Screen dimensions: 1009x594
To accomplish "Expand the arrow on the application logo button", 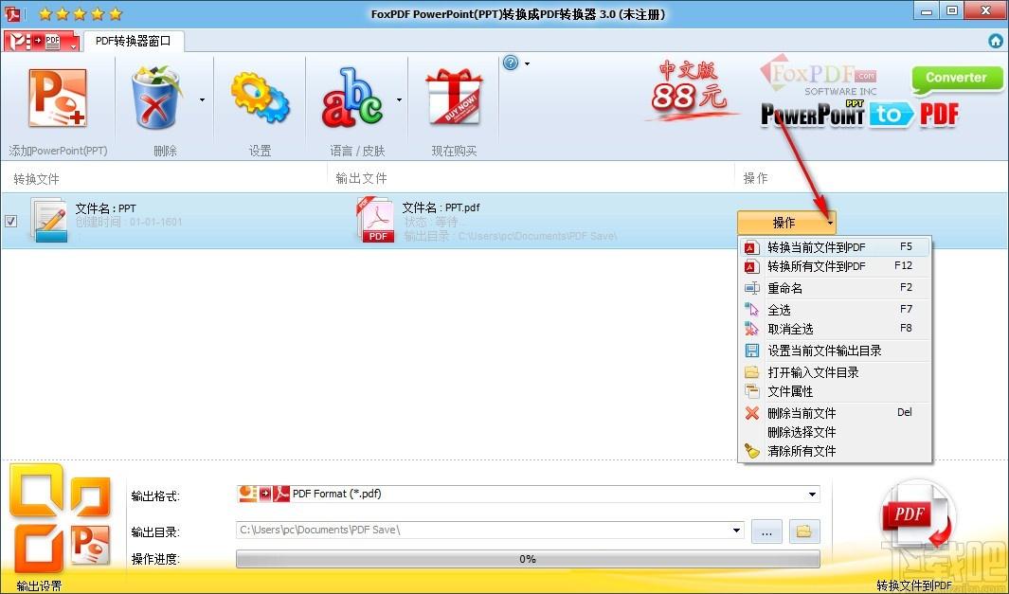I will pos(73,47).
